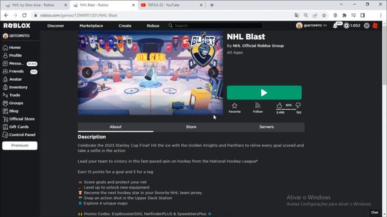Click the Roblox logo
387x217 pixels.
click(17, 25)
